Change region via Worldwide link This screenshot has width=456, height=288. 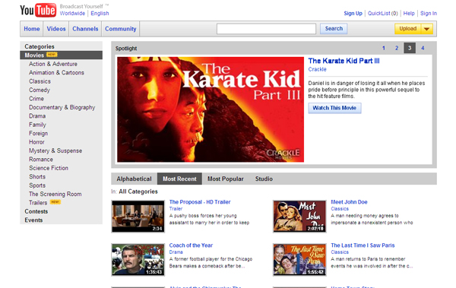pyautogui.click(x=72, y=14)
